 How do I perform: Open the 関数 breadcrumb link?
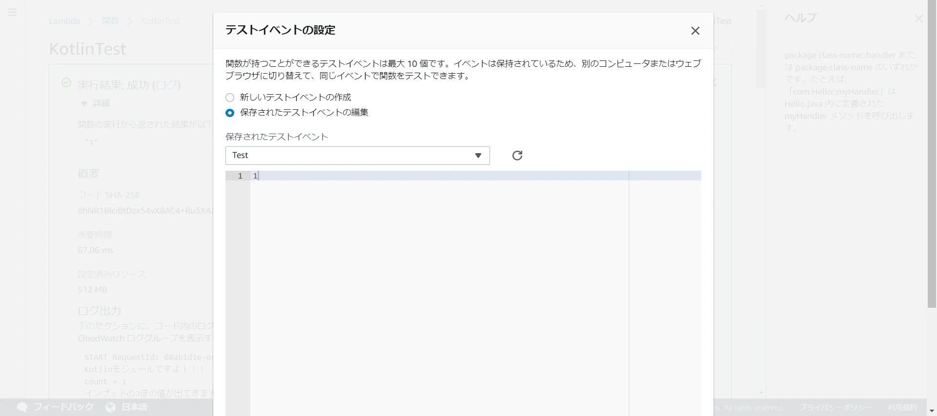click(111, 21)
